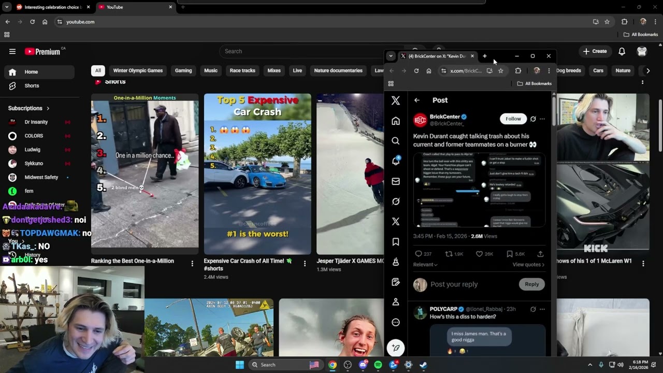Click the YouTube Create button
The width and height of the screenshot is (663, 373).
595,51
